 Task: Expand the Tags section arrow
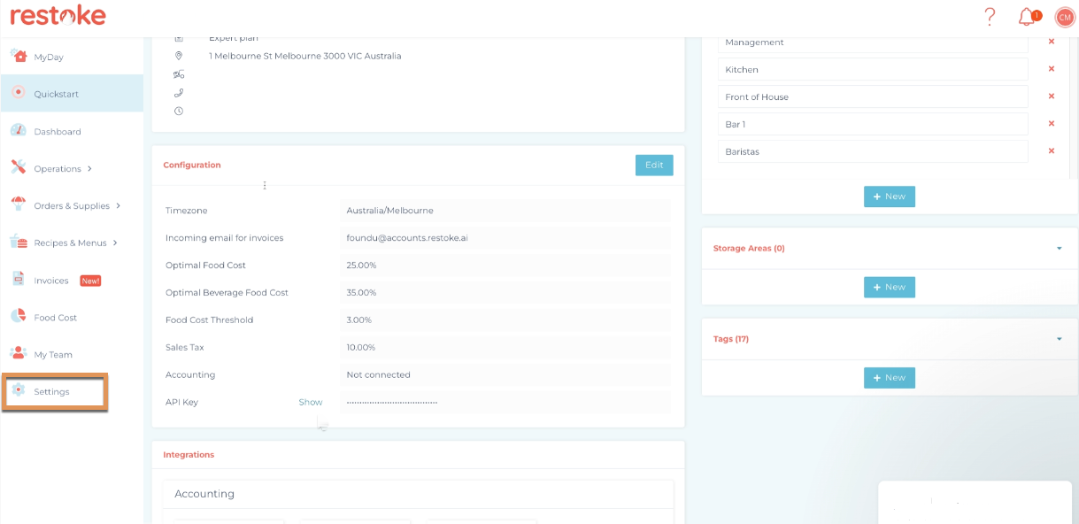click(1059, 339)
